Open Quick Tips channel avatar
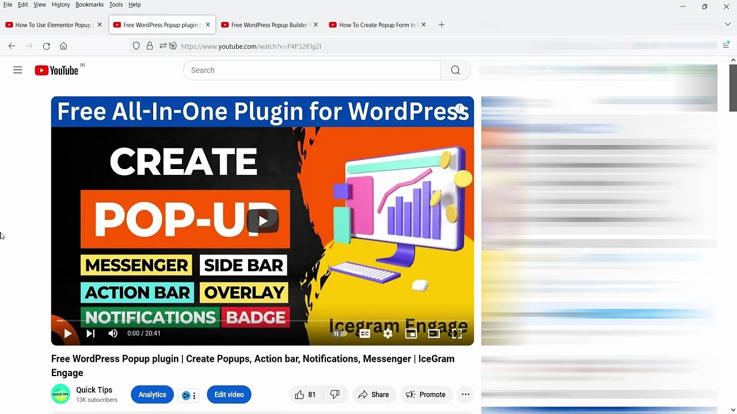The image size is (737, 414). 60,394
